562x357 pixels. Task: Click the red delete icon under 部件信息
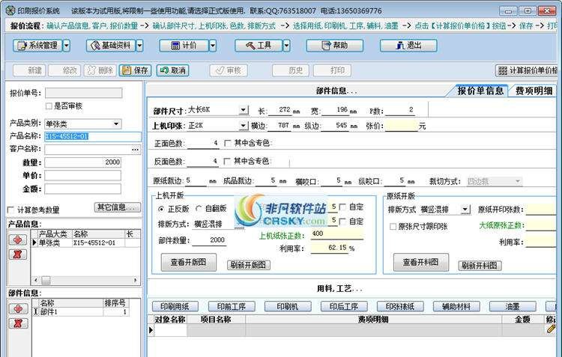coord(15,323)
